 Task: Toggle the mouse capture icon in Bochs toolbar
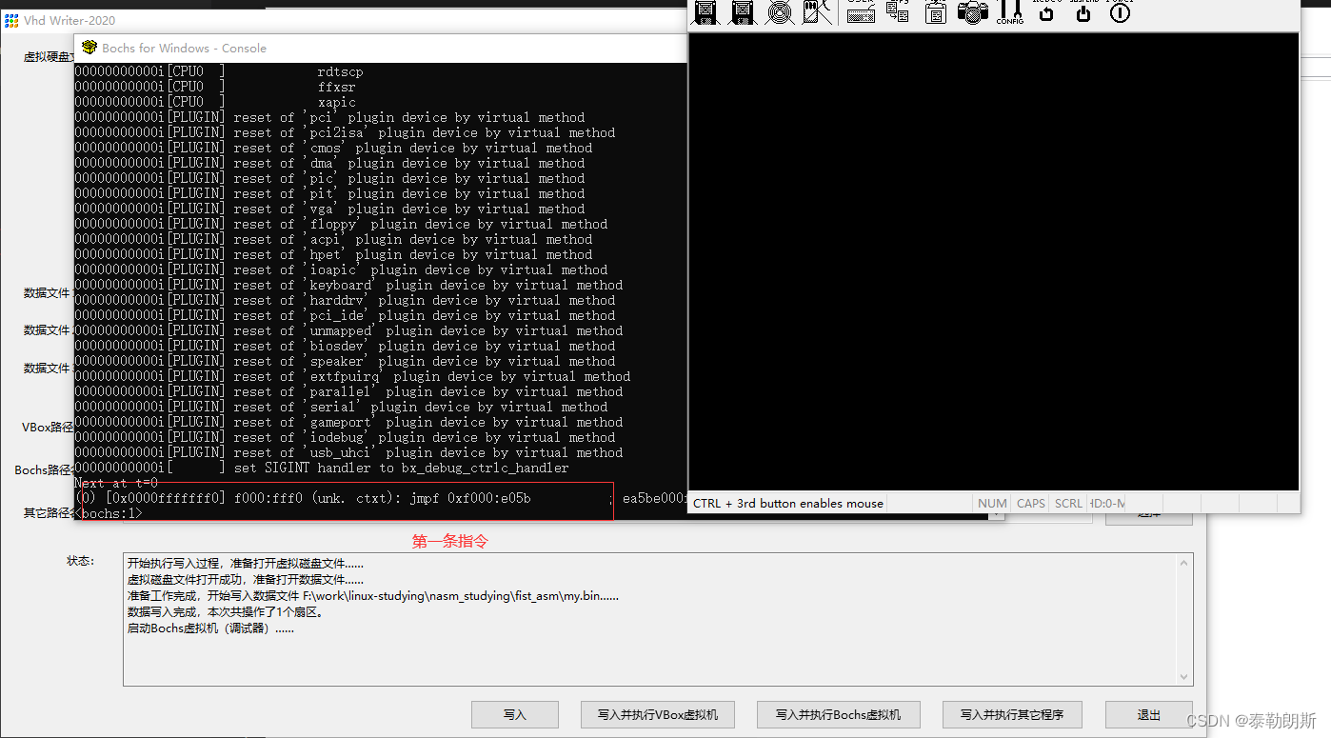818,11
